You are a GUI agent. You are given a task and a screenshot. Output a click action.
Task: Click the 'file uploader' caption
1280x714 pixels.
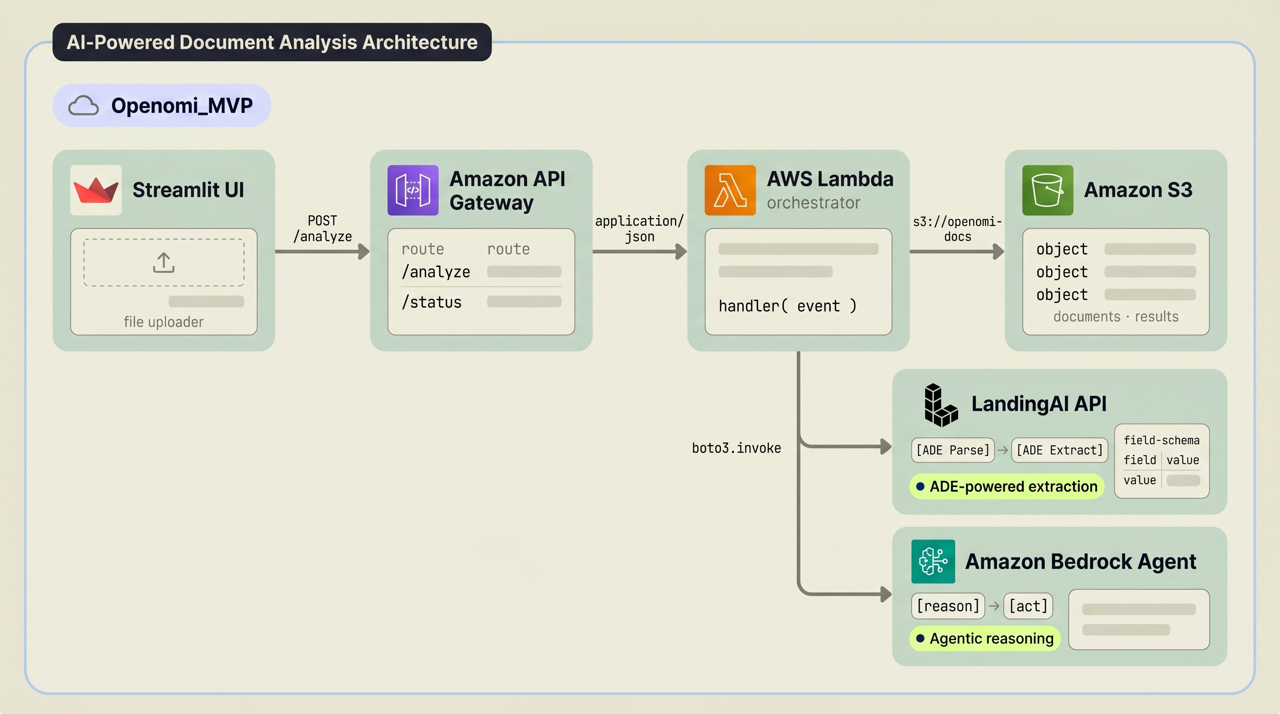[163, 322]
